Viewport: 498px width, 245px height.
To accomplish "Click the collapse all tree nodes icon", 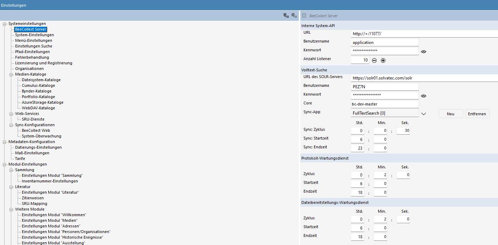I will (x=294, y=15).
